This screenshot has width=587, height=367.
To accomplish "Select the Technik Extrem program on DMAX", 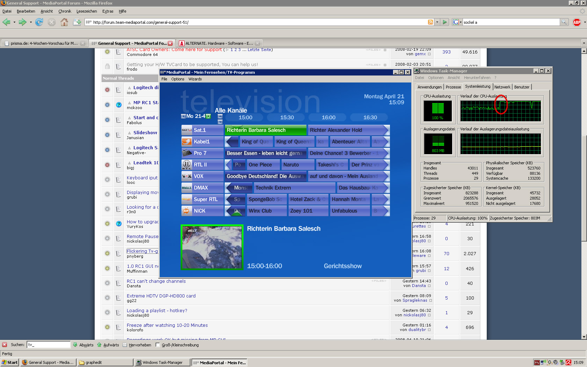I will [294, 188].
